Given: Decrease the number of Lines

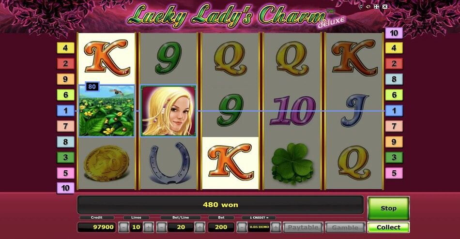Looking at the screenshot, I should [123, 227].
